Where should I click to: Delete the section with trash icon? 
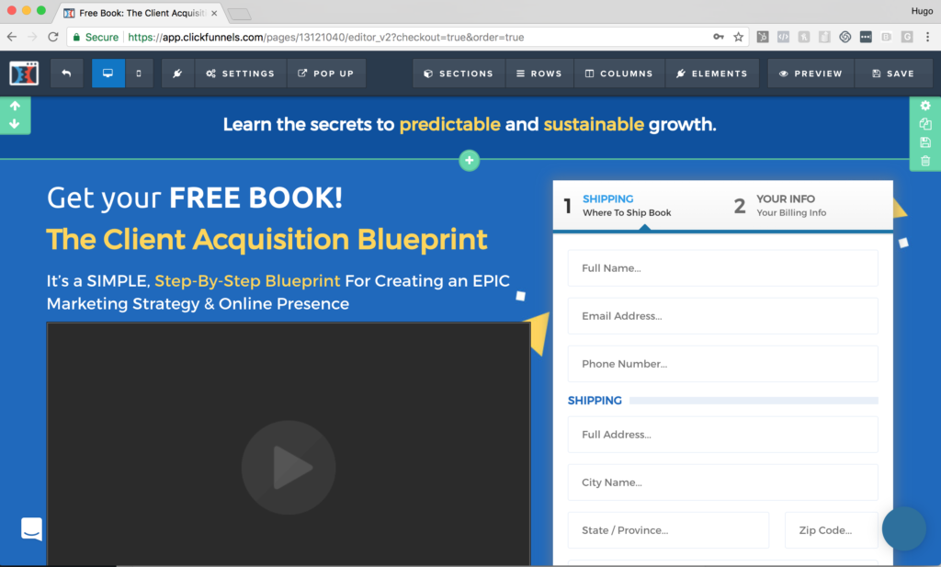click(x=925, y=161)
